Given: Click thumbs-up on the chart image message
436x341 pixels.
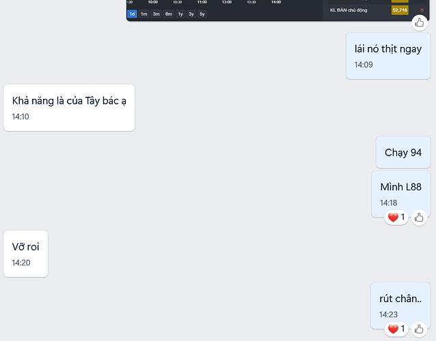Looking at the screenshot, I should point(420,23).
